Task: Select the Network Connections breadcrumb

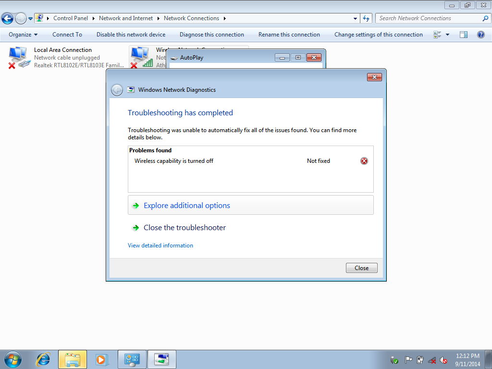Action: click(191, 18)
